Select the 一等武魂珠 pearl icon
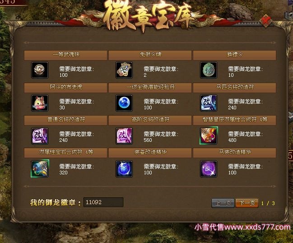This screenshot has width=293, height=243. (x=40, y=70)
